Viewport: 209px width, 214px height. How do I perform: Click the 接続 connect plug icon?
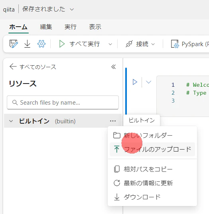click(x=129, y=44)
